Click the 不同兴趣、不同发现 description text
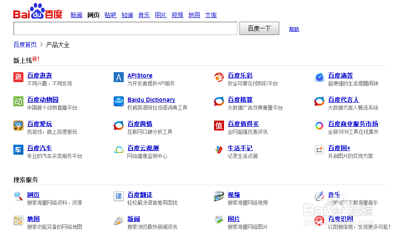395x236 pixels. point(49,83)
